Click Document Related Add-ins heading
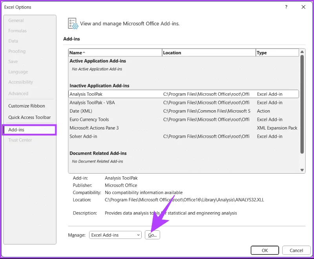This screenshot has height=259, width=314. click(98, 153)
